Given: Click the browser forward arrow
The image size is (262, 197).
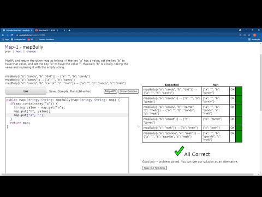Looking at the screenshot, I should pyautogui.click(x=8, y=35).
